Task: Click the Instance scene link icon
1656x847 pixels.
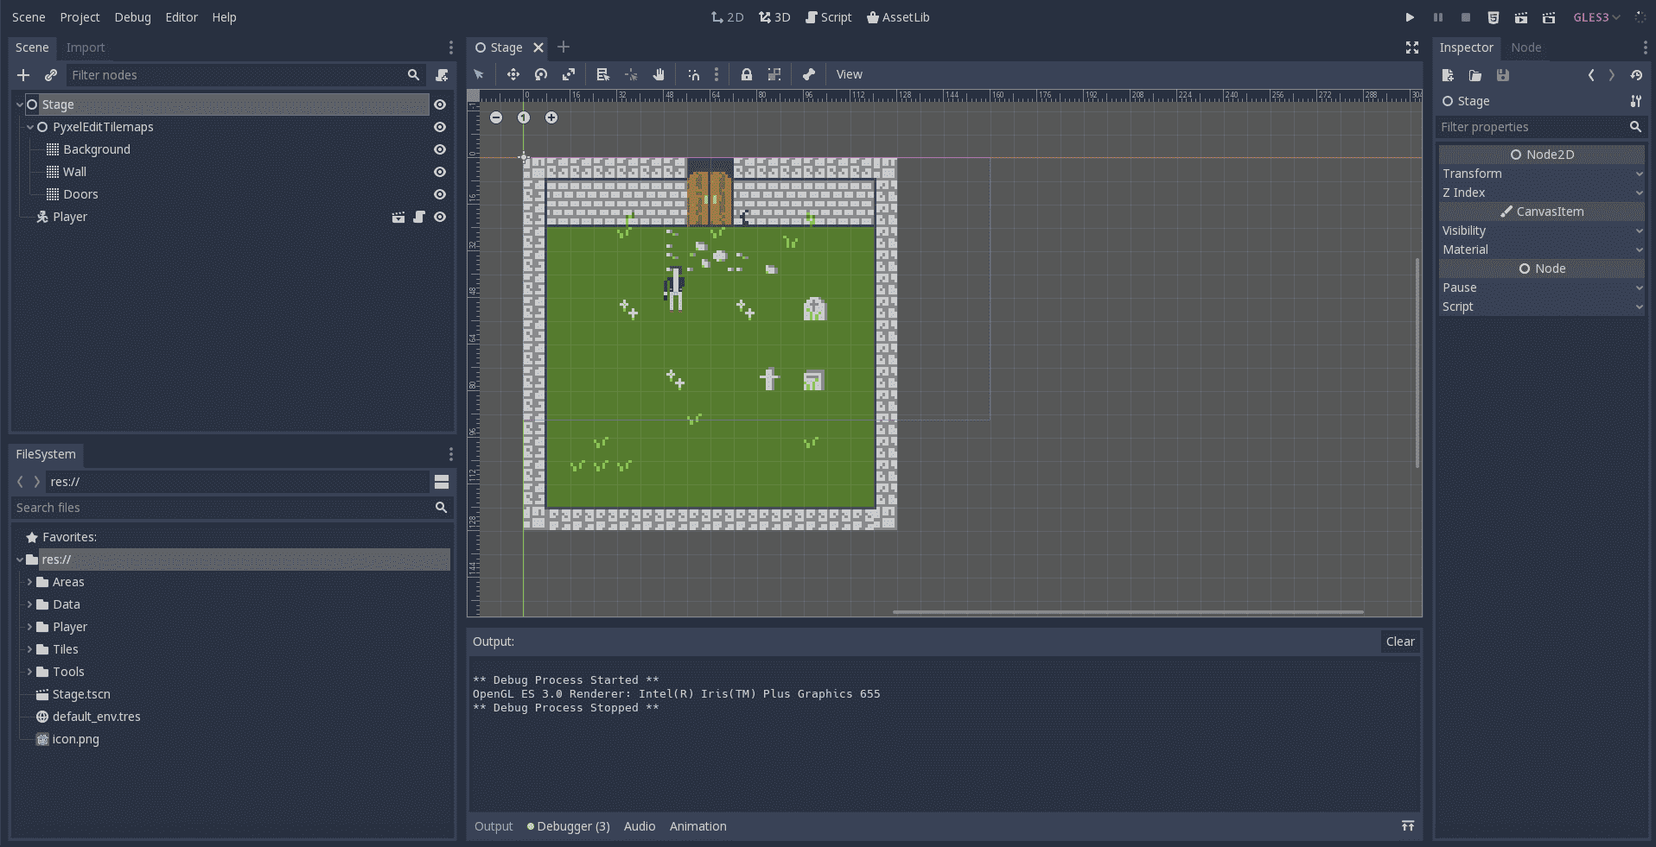Action: (51, 75)
